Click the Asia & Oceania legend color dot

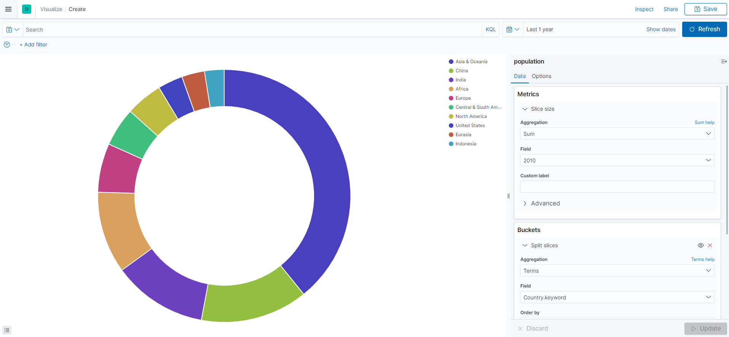tap(451, 62)
